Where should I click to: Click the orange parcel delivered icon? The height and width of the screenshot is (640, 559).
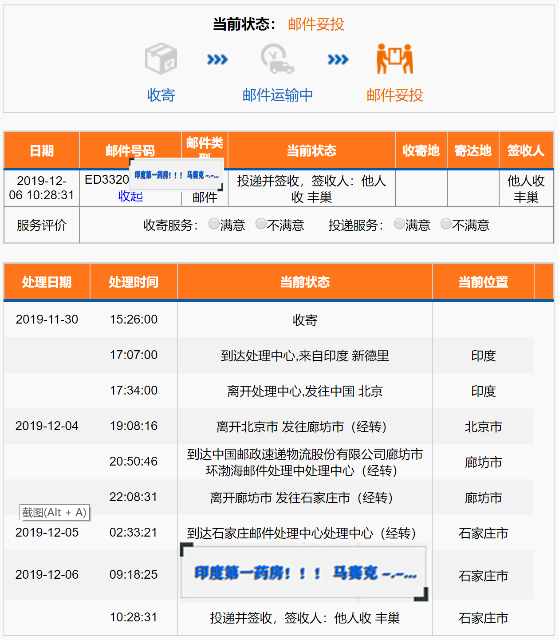pos(394,59)
